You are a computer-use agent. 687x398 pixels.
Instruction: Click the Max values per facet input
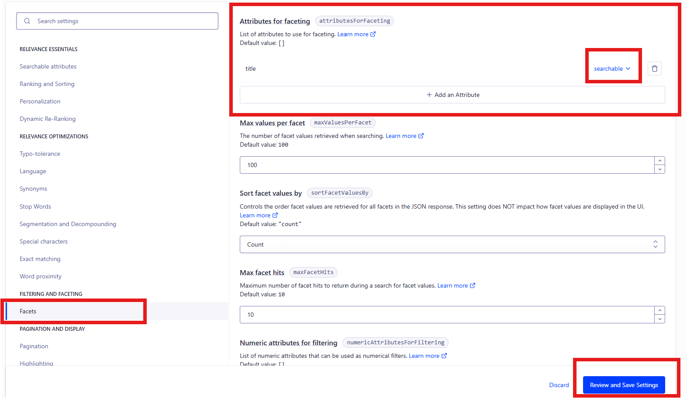coord(445,165)
